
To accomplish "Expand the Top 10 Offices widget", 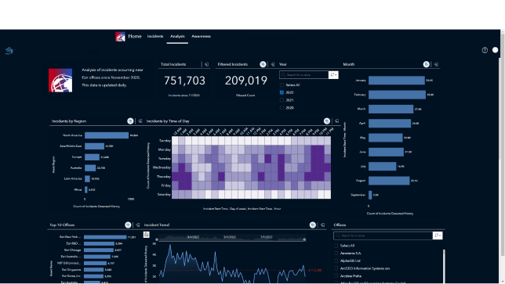I will pos(138,225).
